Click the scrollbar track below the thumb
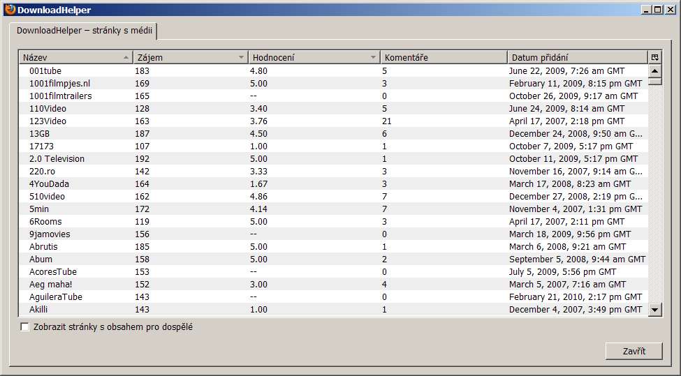The image size is (681, 376). pos(655,194)
